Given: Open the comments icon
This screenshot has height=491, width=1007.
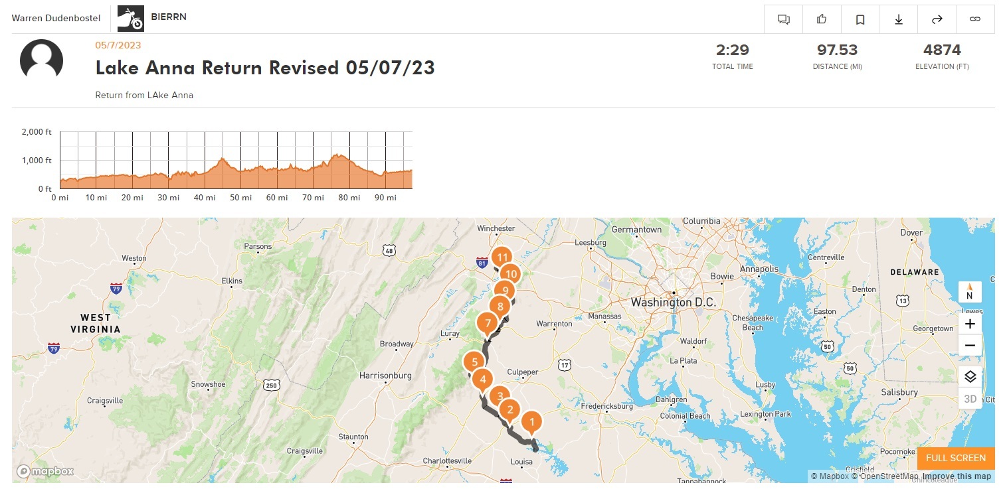Looking at the screenshot, I should pos(783,19).
